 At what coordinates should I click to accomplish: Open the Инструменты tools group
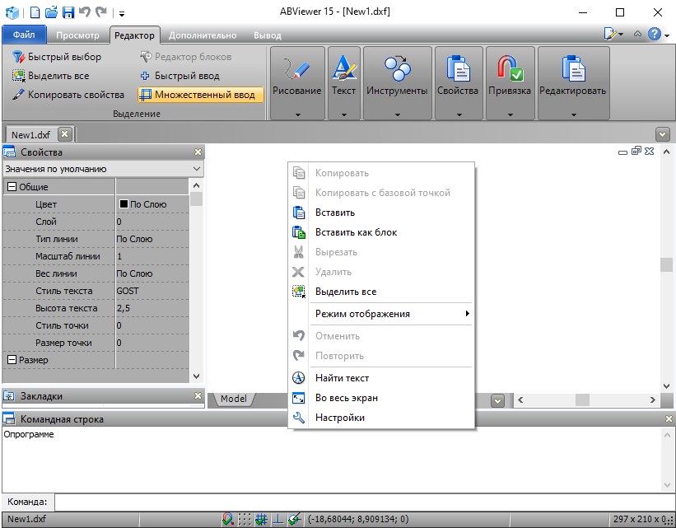tap(397, 82)
